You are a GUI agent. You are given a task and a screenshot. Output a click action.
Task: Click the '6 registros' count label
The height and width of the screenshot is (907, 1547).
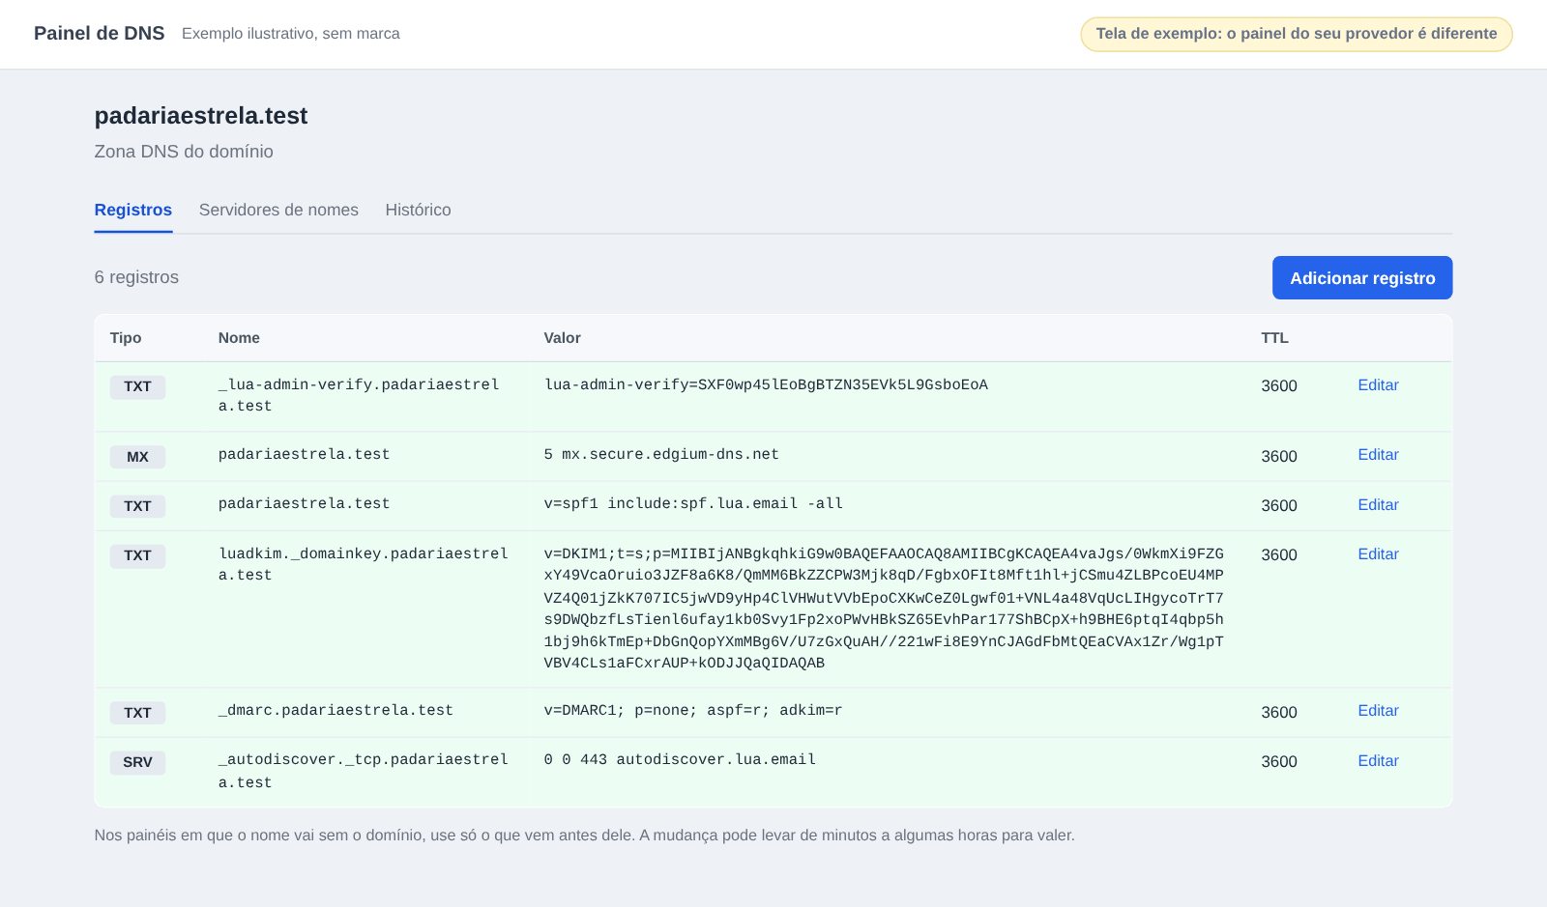coord(136,277)
